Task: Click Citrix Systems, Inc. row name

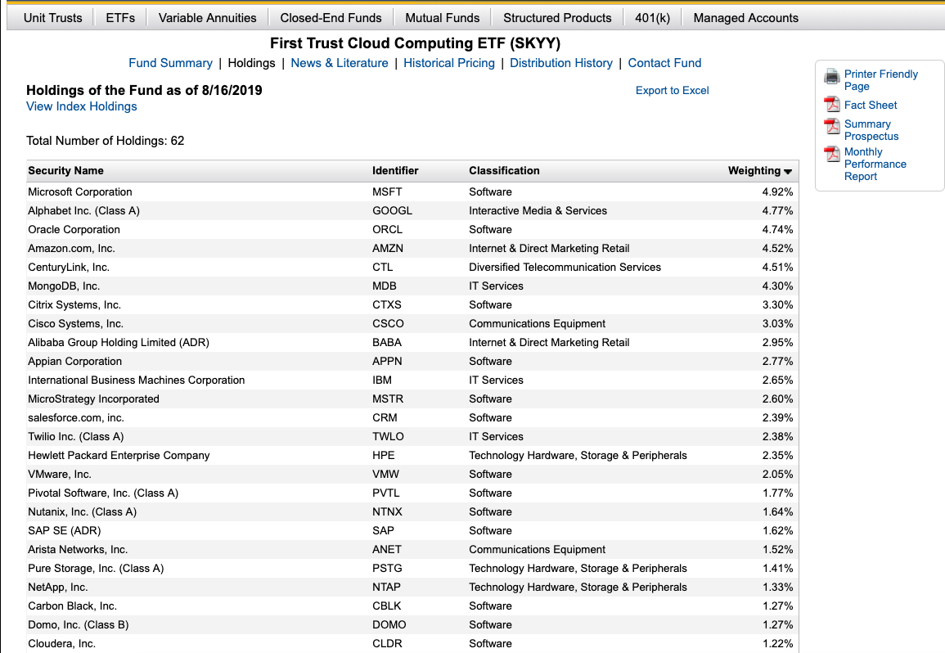Action: click(x=74, y=304)
